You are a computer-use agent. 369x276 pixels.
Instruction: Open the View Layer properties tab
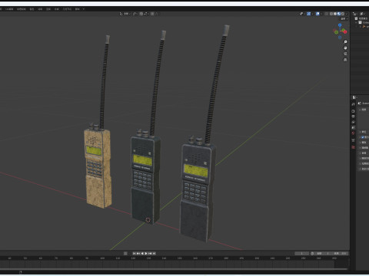(x=353, y=122)
